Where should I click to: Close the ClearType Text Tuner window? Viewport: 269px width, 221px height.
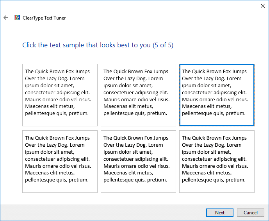(262, 5)
